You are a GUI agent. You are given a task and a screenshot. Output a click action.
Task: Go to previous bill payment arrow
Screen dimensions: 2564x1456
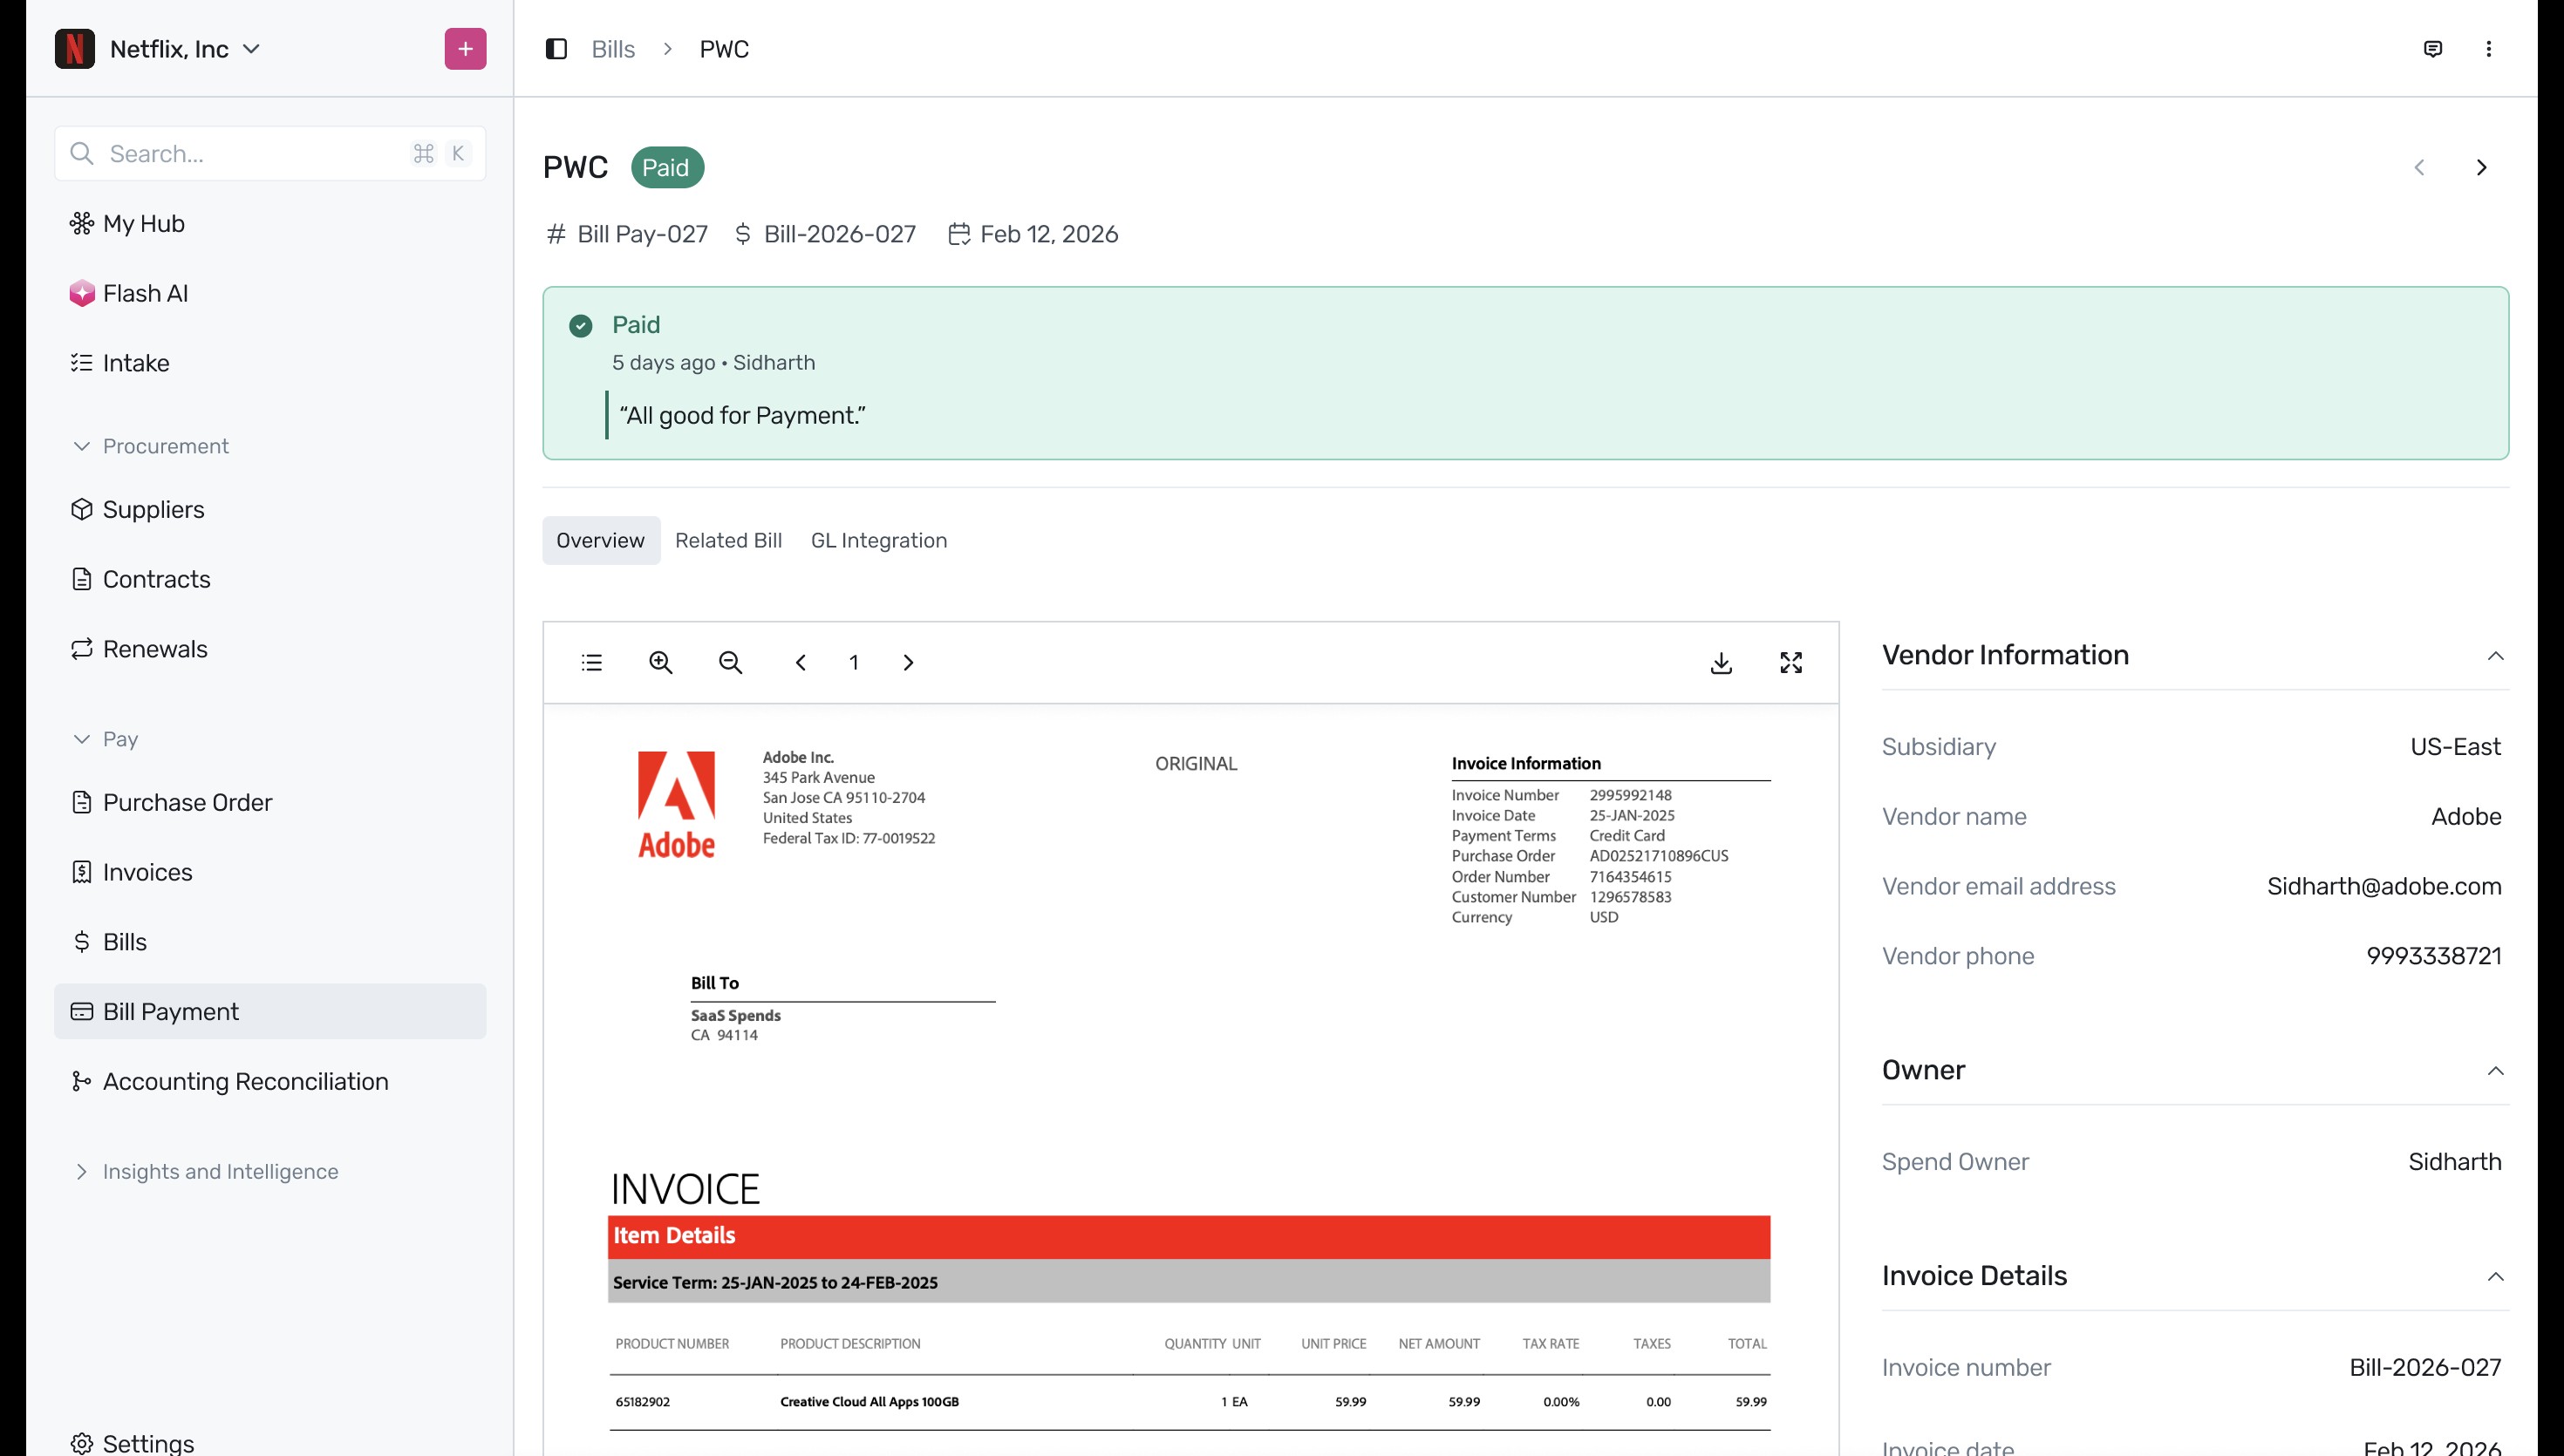(x=2419, y=167)
